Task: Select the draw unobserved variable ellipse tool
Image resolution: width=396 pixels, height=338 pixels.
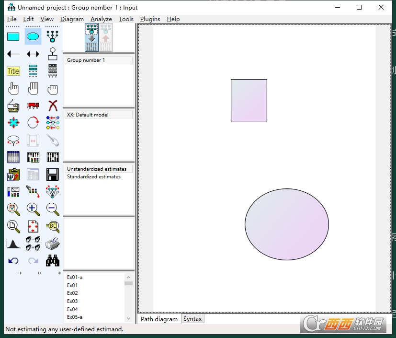Action: [x=33, y=36]
